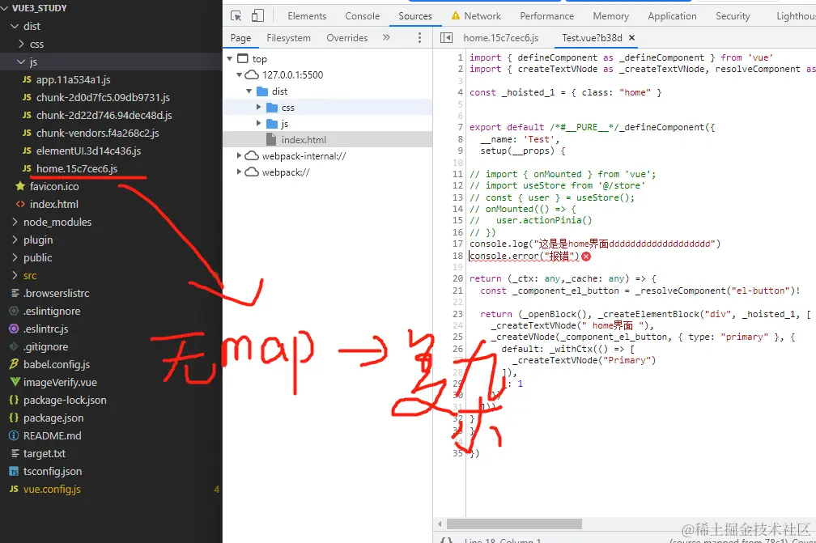The height and width of the screenshot is (543, 816).
Task: Show more Sources tabs via the double chevron
Action: click(x=386, y=37)
